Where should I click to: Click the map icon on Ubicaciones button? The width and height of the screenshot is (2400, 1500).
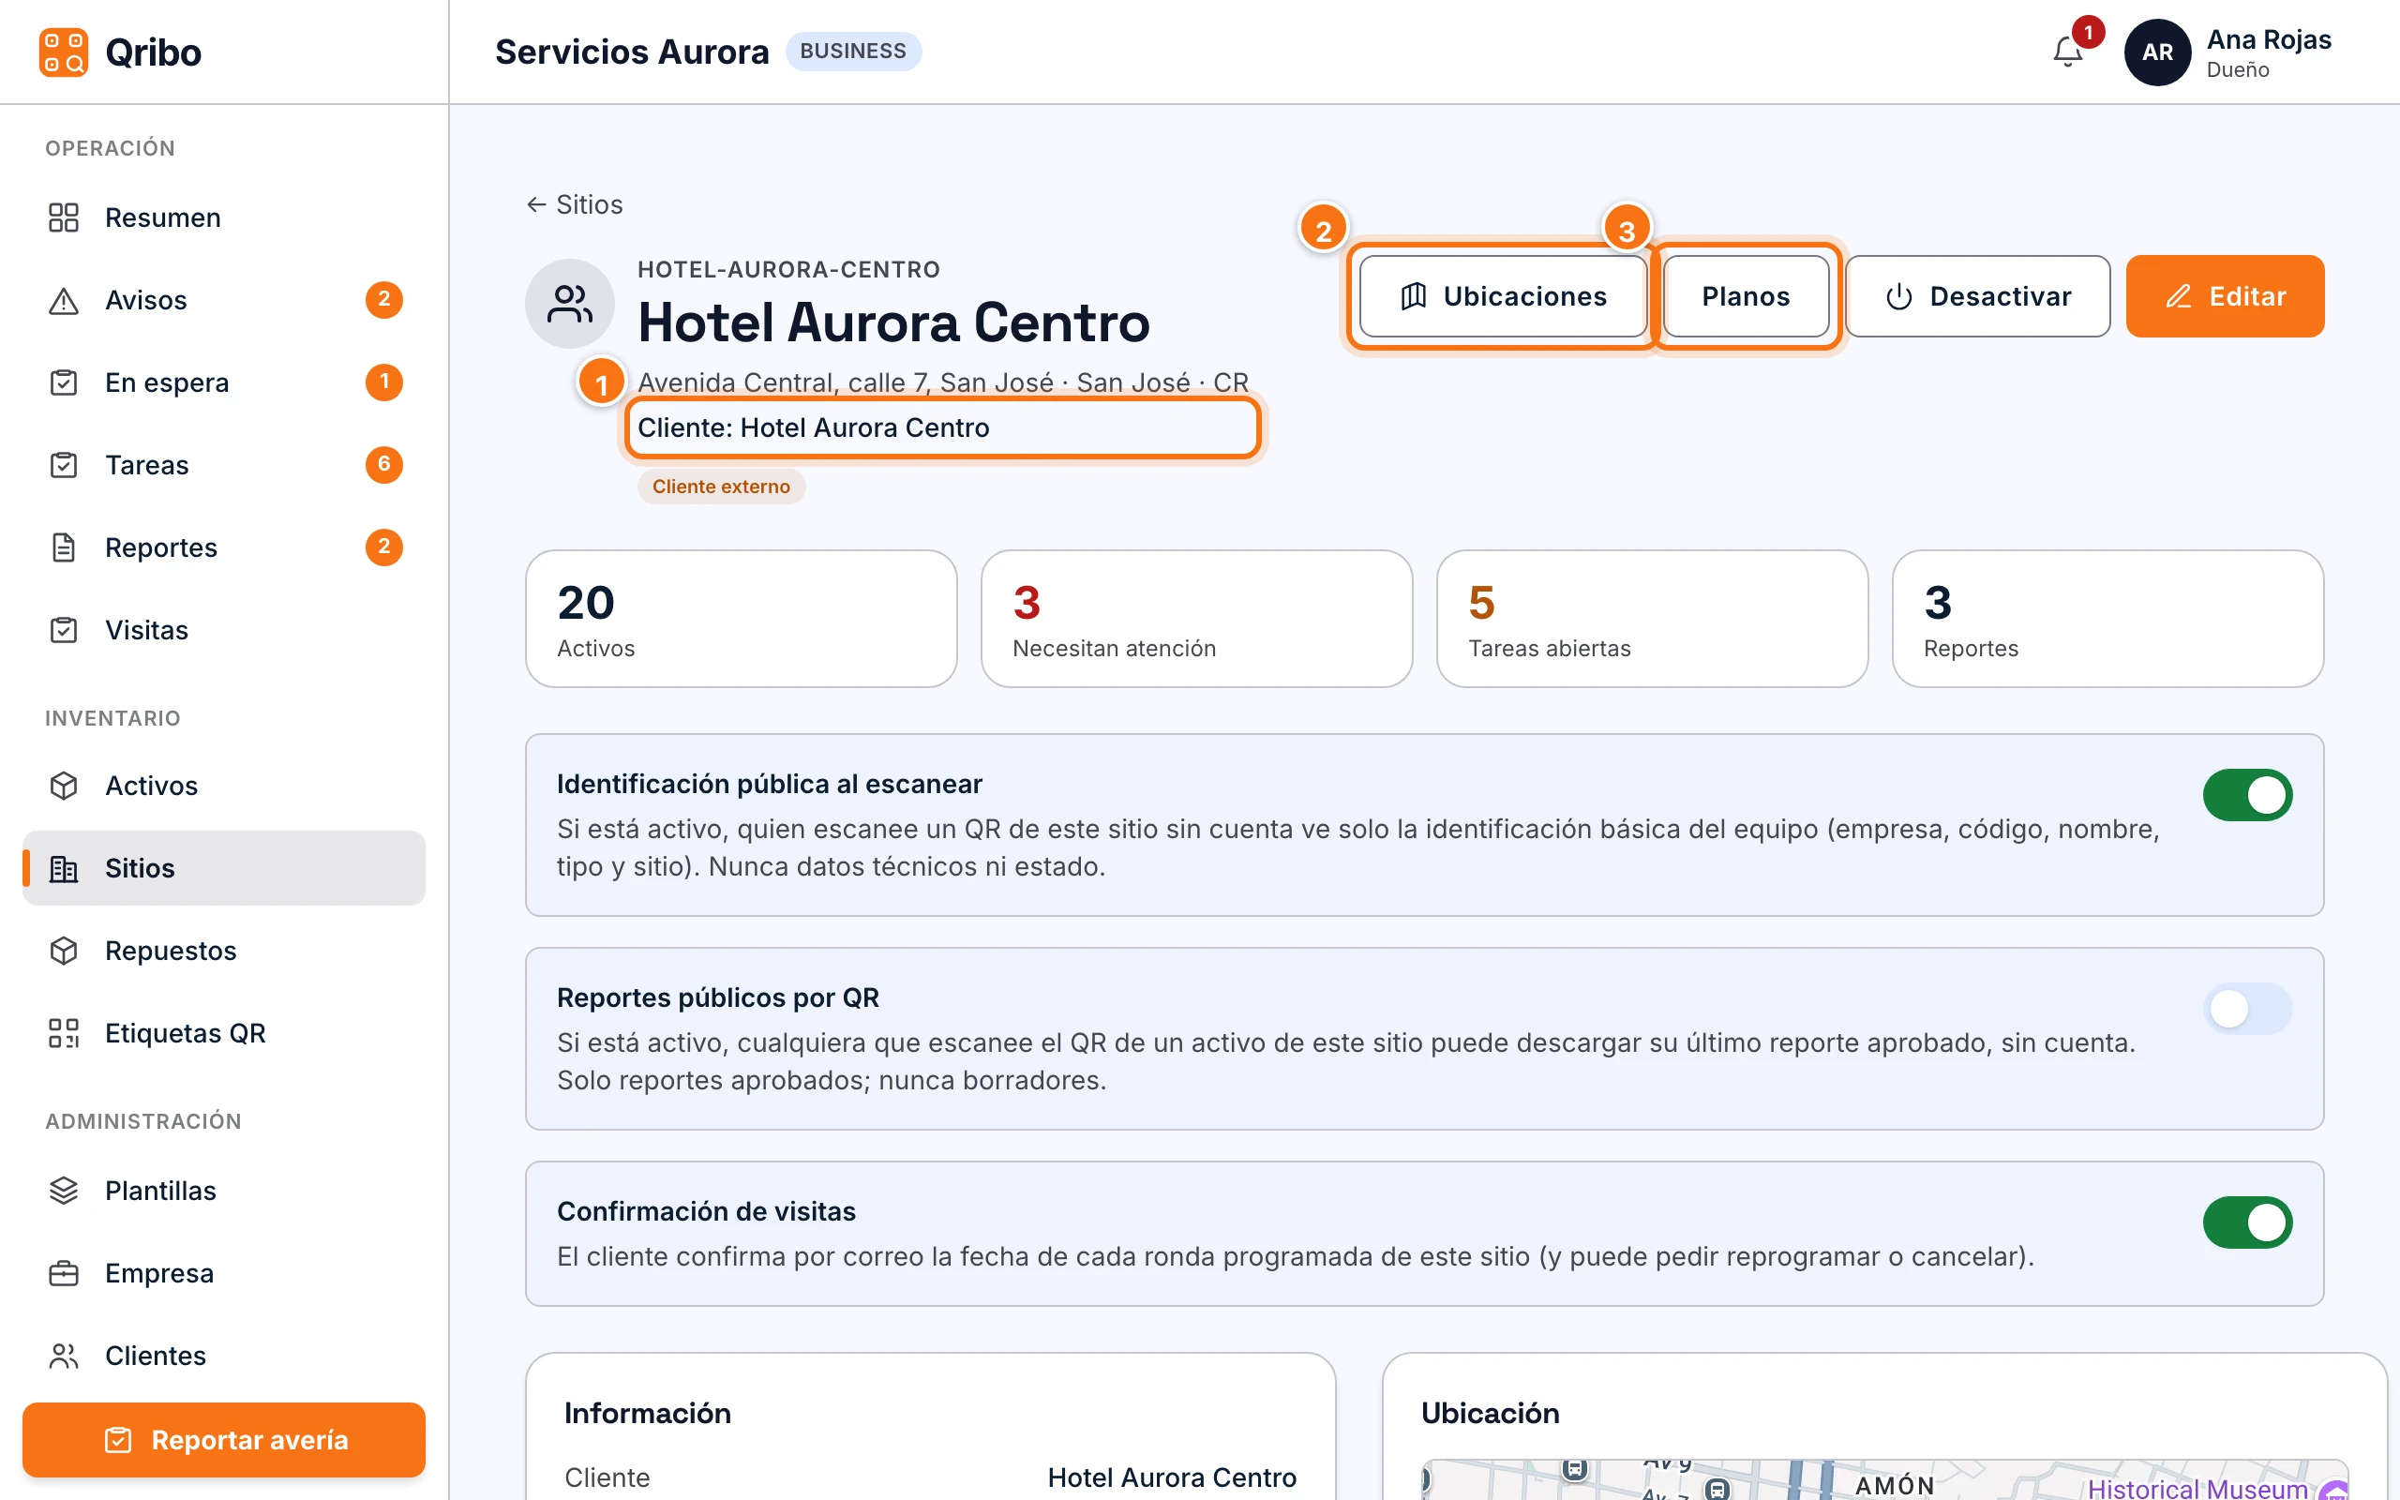[x=1413, y=296]
